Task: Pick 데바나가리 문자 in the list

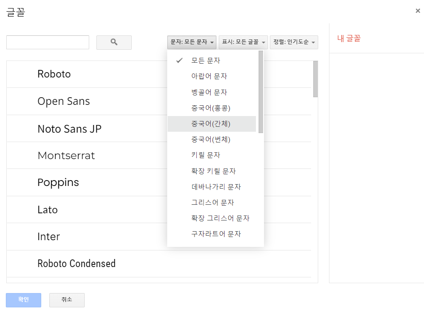Action: 212,187
